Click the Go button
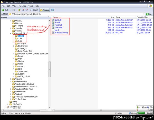This screenshot has height=120, width=154. (x=149, y=14)
